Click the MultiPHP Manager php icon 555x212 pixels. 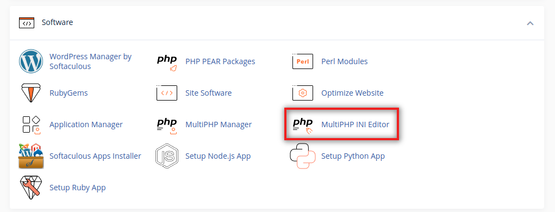[167, 126]
